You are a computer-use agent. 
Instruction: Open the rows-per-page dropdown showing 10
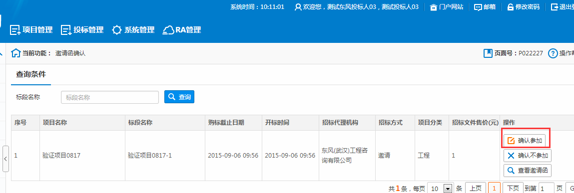point(441,189)
